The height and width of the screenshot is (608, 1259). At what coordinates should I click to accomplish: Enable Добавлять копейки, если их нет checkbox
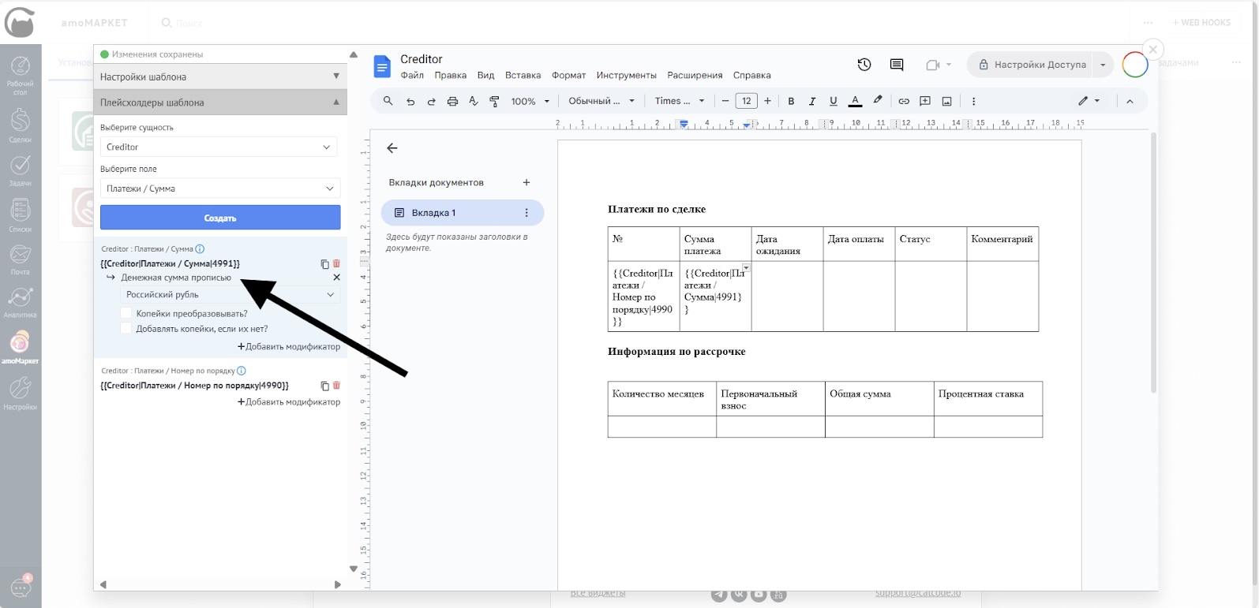coord(126,328)
